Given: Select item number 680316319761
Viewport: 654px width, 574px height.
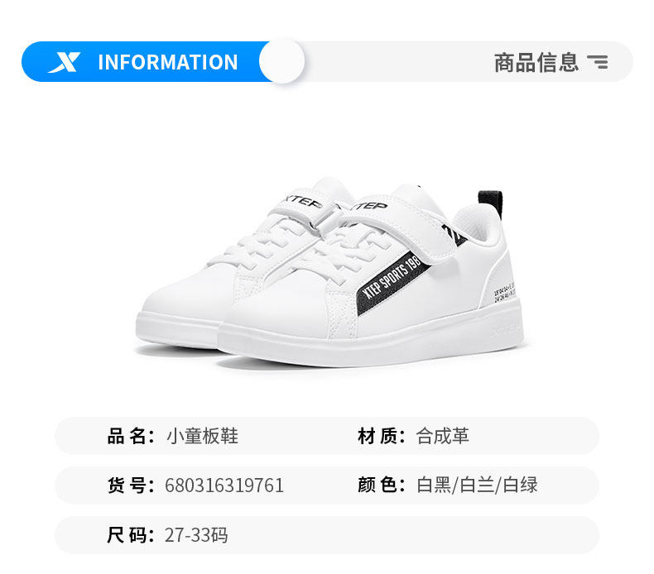Looking at the screenshot, I should click(x=224, y=486).
